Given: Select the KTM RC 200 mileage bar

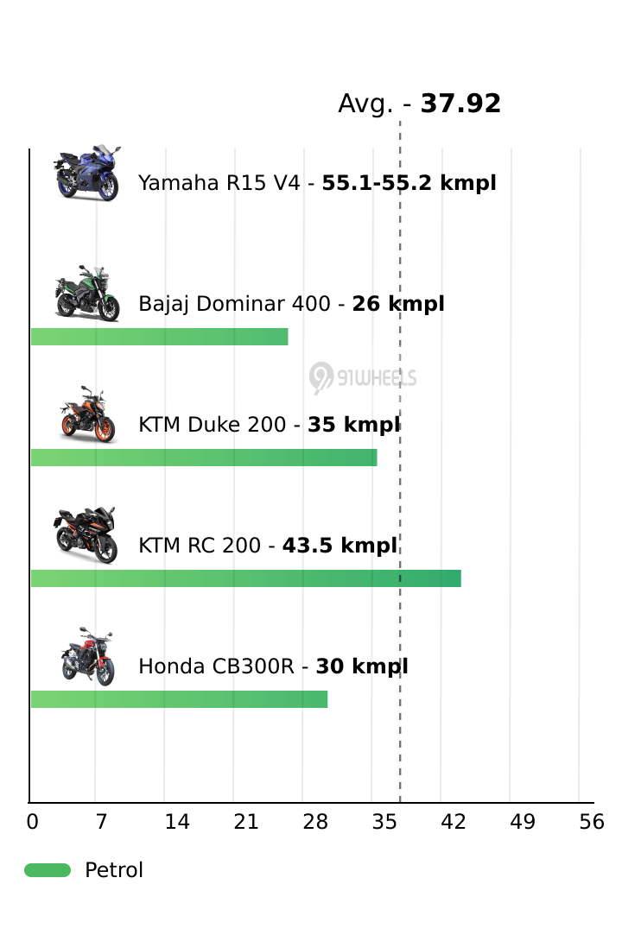Looking at the screenshot, I should click(x=246, y=578).
